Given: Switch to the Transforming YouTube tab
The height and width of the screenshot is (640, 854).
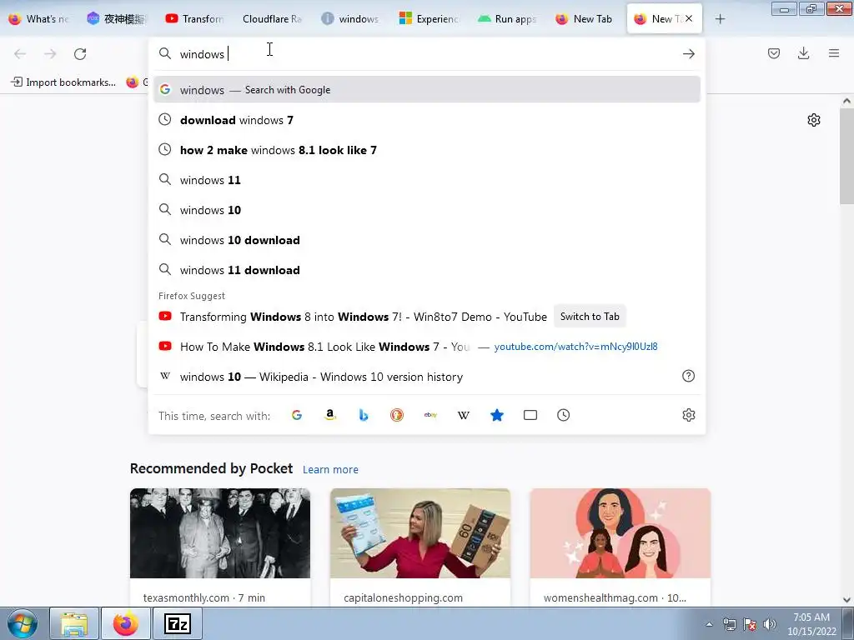Looking at the screenshot, I should [195, 19].
